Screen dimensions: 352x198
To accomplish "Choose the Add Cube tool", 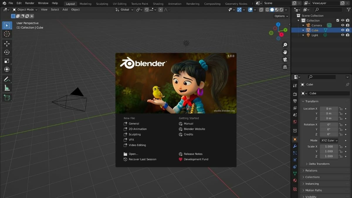I will tap(7, 97).
